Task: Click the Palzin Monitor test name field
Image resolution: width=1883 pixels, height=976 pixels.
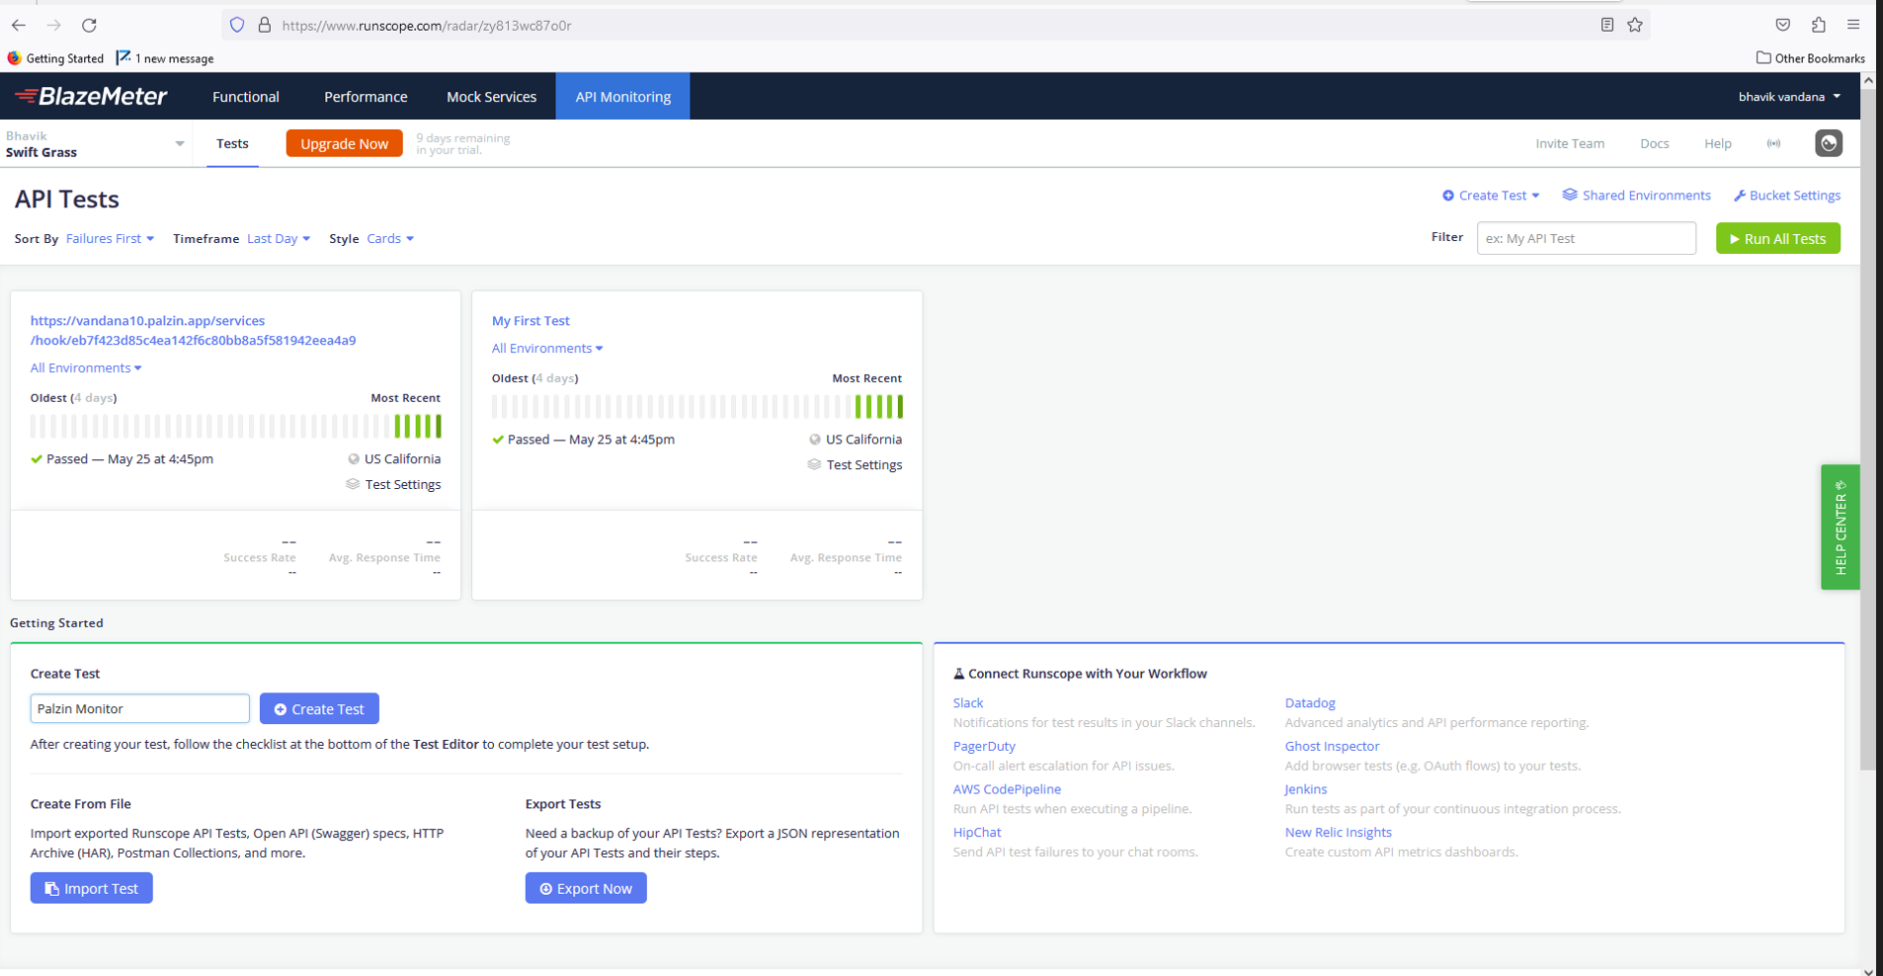Action: tap(139, 708)
